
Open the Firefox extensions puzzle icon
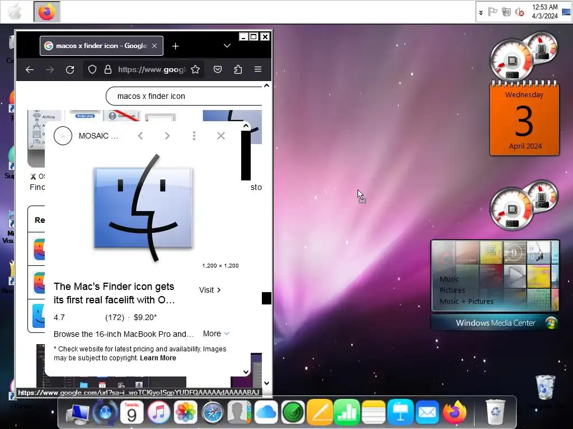(x=238, y=69)
